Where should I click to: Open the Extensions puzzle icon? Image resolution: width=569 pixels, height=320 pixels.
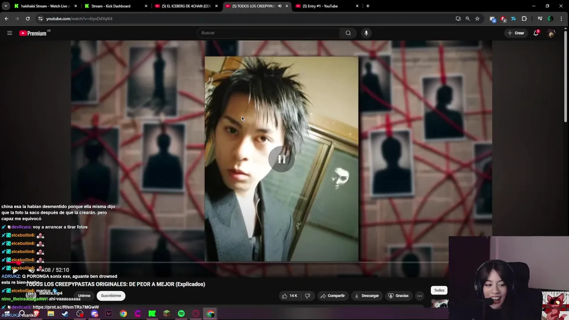click(x=524, y=19)
